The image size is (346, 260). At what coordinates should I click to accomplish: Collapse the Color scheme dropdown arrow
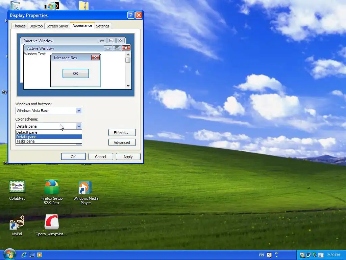79,126
